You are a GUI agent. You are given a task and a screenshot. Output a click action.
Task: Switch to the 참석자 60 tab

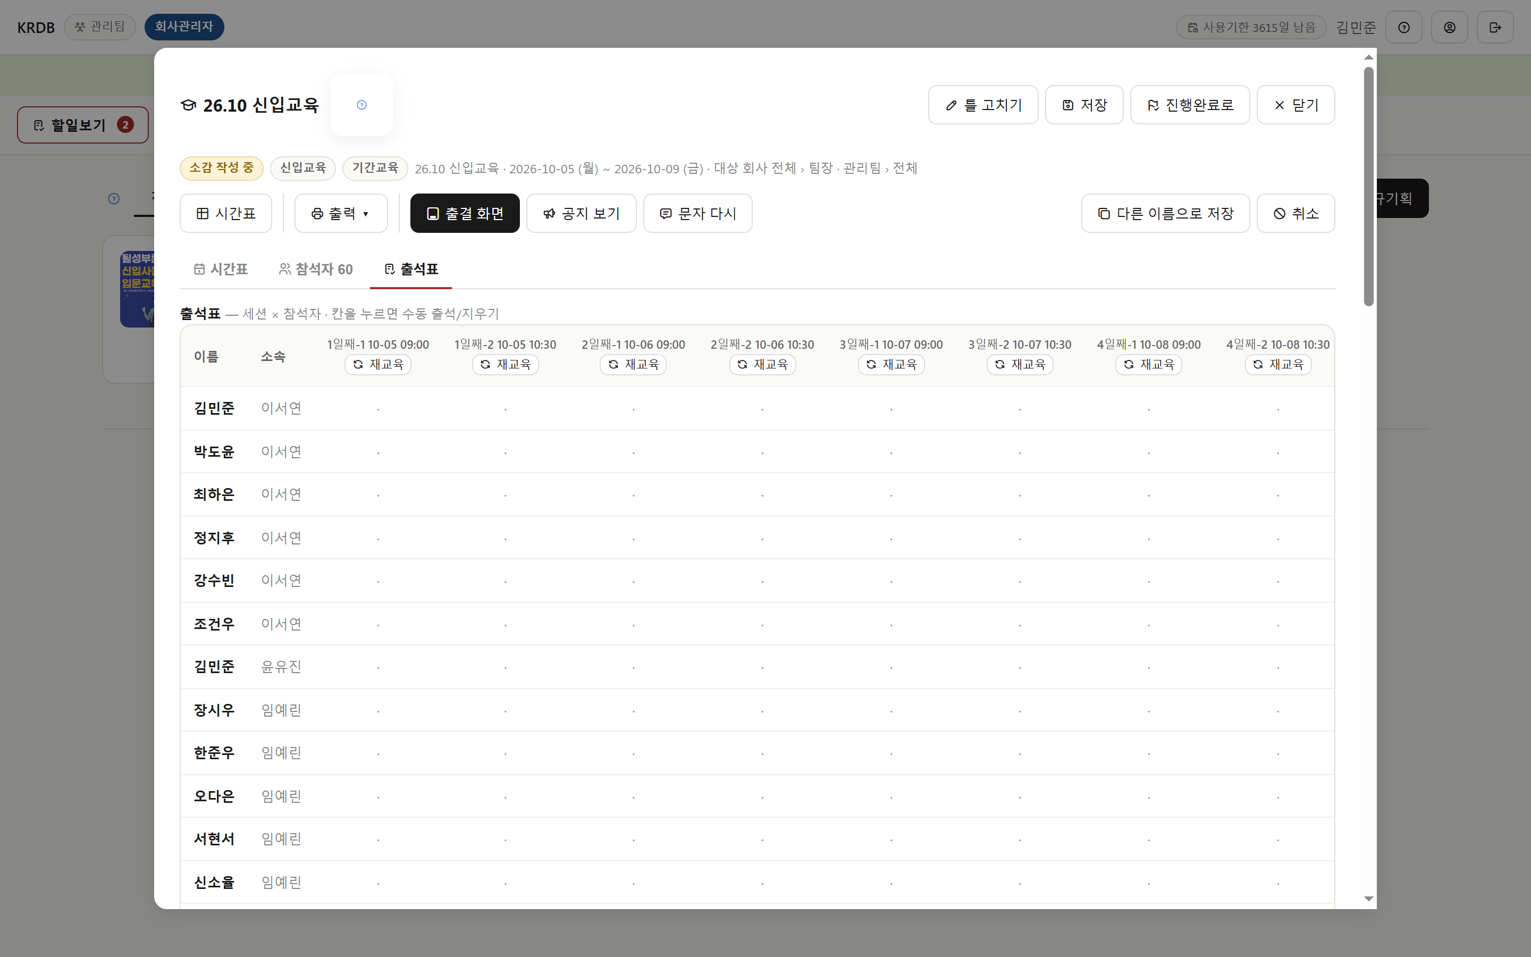pos(316,269)
